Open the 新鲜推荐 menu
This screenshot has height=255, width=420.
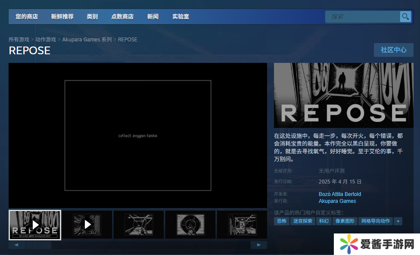coord(62,17)
